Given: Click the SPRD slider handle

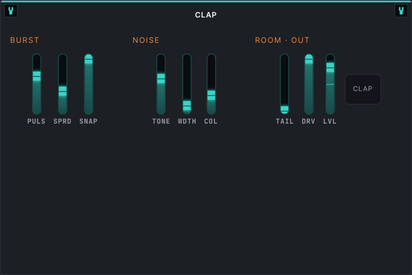Looking at the screenshot, I should point(63,91).
